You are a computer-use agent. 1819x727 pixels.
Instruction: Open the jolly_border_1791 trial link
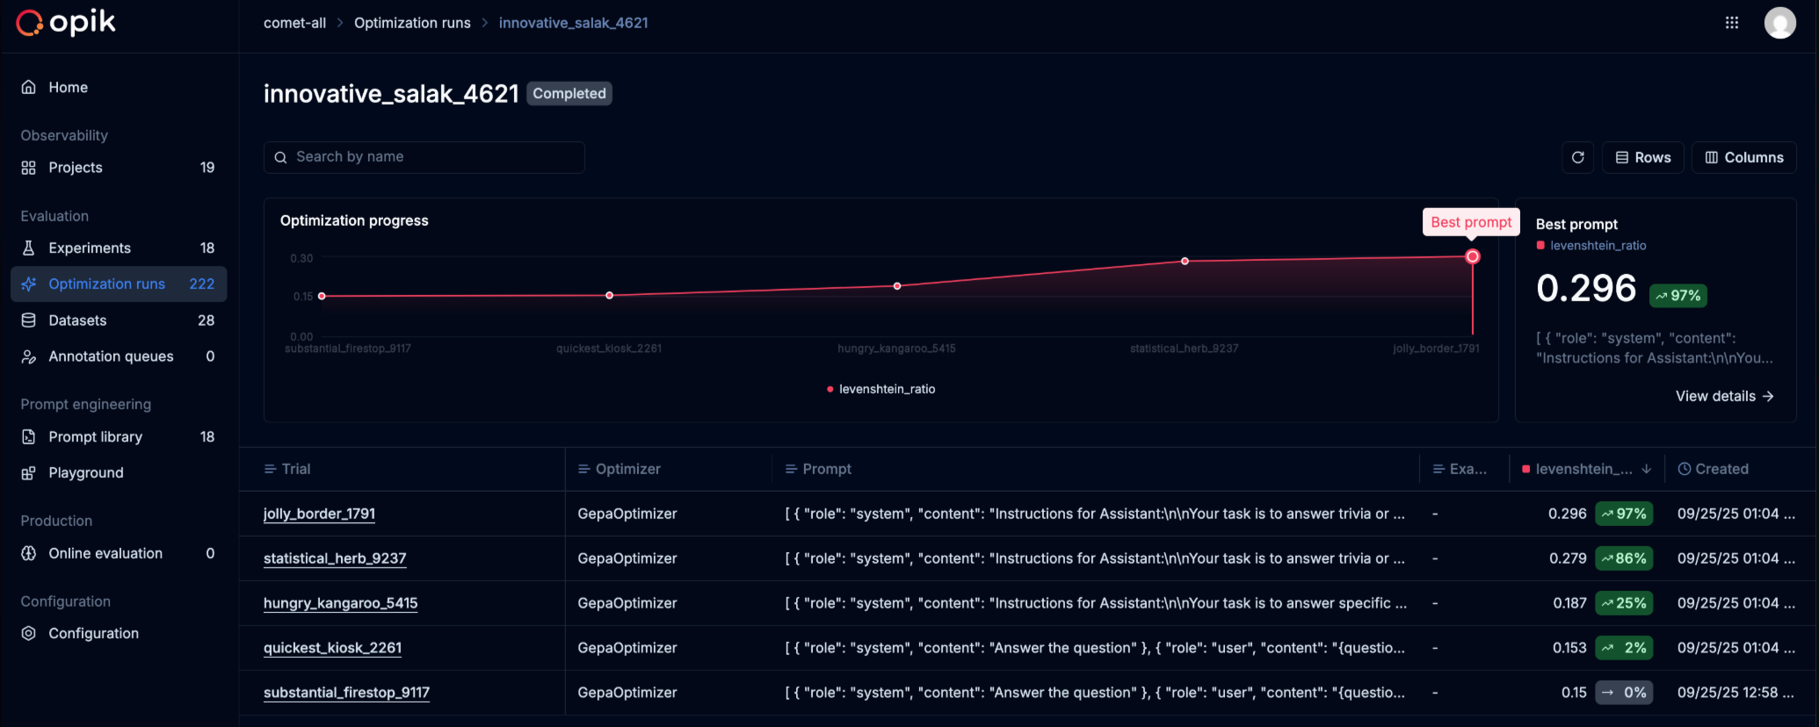click(x=319, y=514)
